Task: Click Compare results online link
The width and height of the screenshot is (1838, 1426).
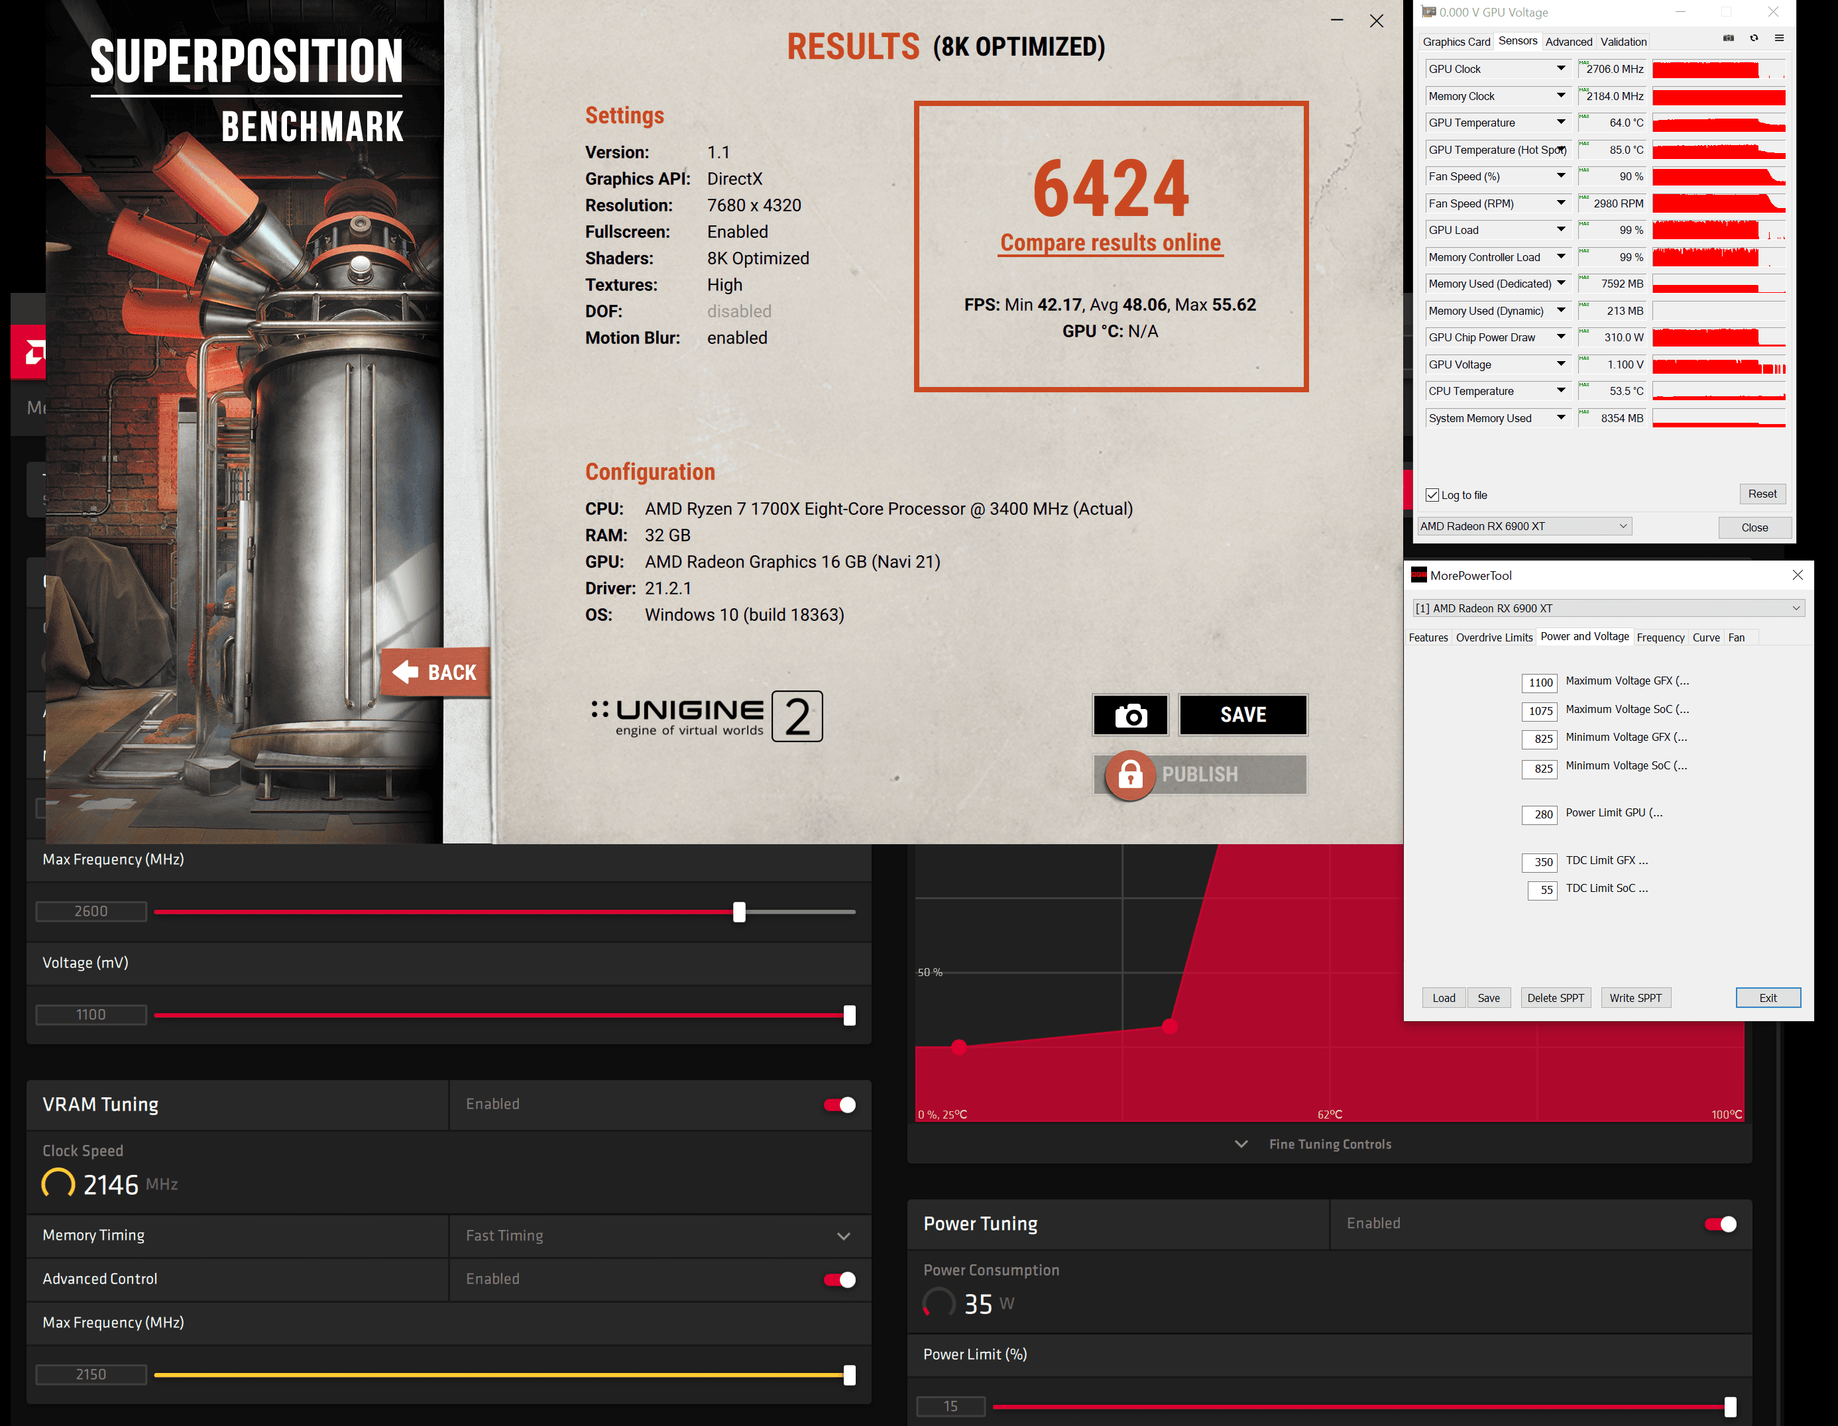Action: click(x=1110, y=243)
